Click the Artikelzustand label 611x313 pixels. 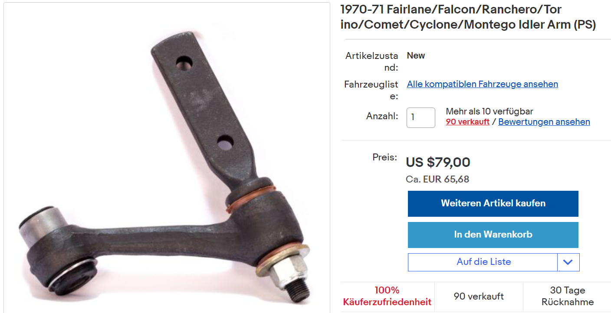(x=371, y=62)
